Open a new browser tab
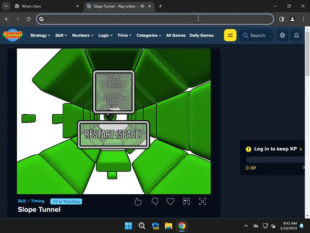The image size is (310, 233). (160, 6)
